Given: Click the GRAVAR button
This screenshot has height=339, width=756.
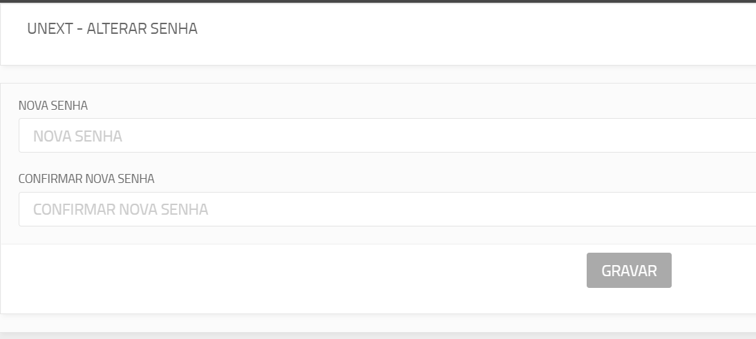Looking at the screenshot, I should pos(629,270).
